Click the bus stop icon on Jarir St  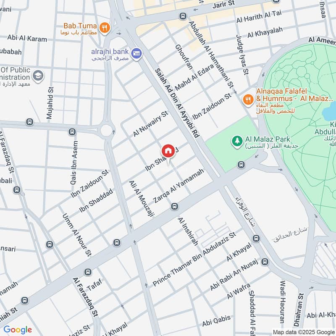[183, 16]
